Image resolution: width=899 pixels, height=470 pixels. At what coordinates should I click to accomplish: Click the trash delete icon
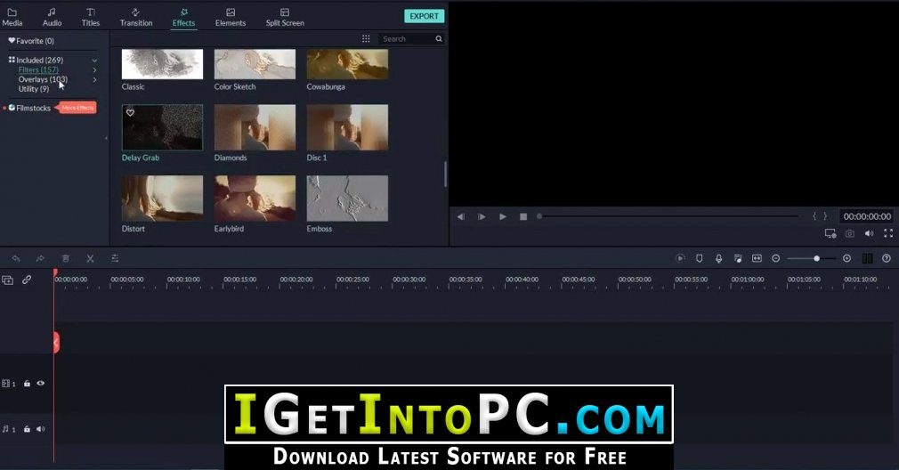coord(65,258)
